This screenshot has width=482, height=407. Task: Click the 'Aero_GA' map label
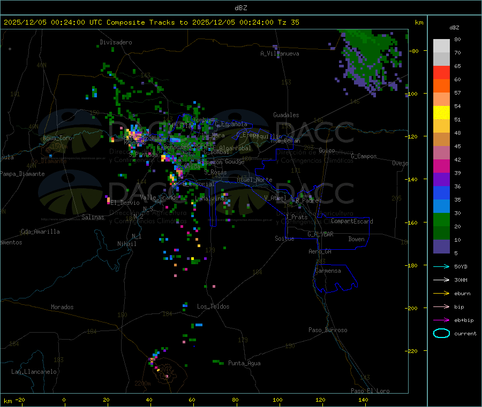click(x=320, y=251)
